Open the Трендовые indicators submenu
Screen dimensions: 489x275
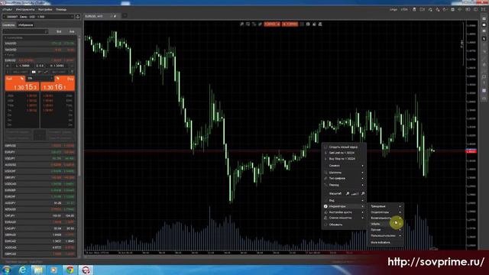386,206
